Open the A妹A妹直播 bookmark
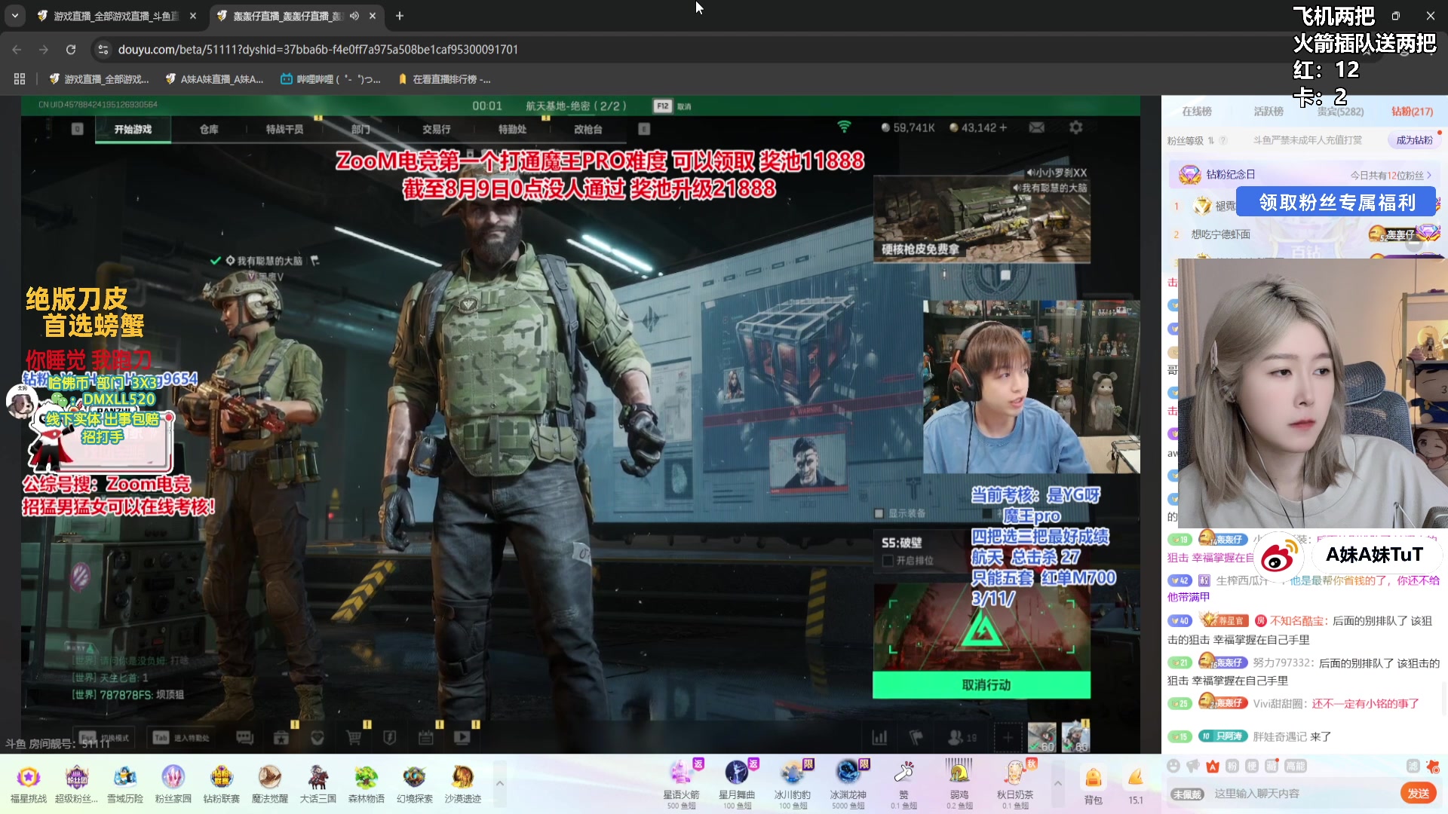This screenshot has height=814, width=1448. coord(214,79)
